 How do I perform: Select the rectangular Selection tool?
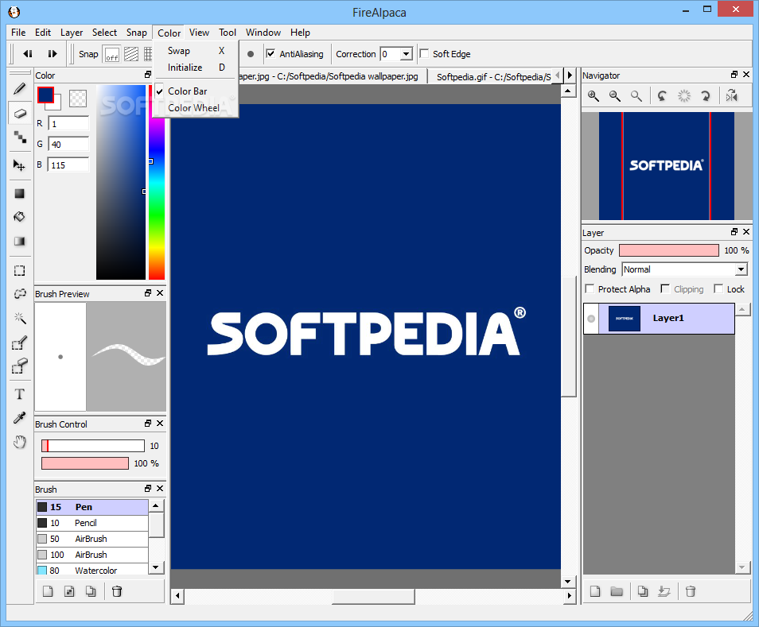[x=19, y=271]
